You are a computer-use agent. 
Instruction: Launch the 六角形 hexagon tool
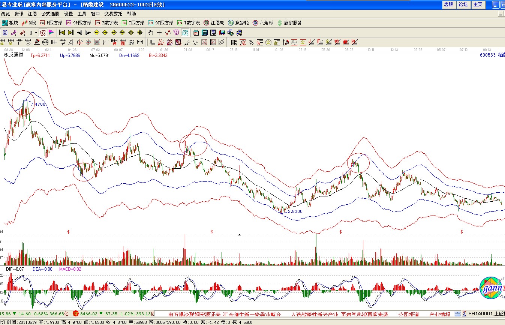coord(262,23)
